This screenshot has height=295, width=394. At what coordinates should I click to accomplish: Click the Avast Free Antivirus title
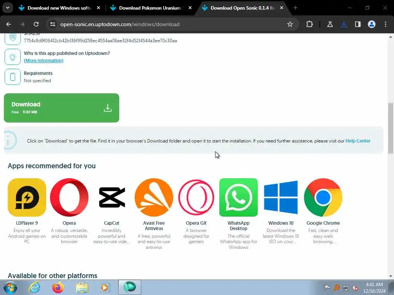(x=154, y=226)
